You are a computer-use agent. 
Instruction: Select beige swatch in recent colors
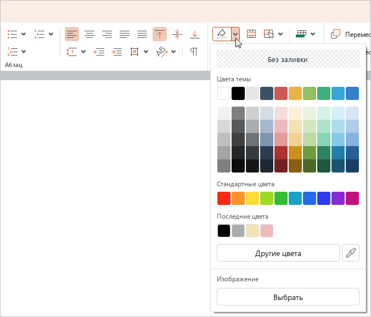coord(252,231)
